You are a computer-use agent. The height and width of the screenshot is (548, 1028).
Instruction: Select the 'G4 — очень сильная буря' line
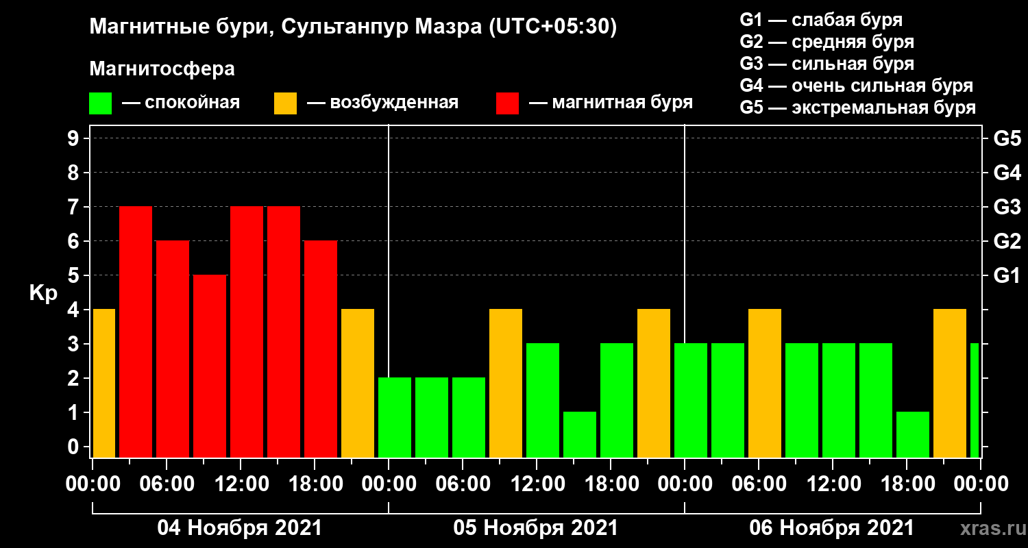point(856,86)
